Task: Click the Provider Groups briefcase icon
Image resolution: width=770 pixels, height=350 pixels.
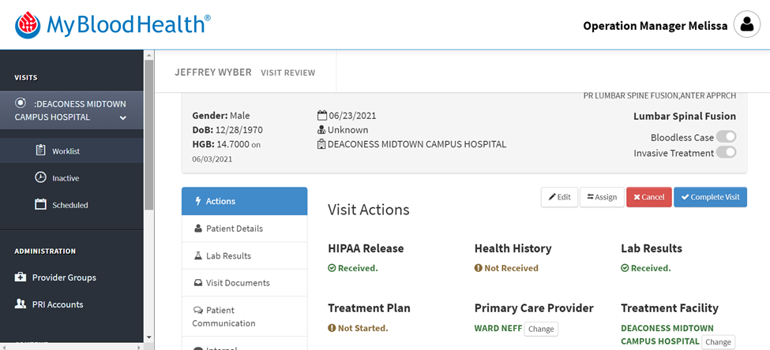Action: [21, 277]
